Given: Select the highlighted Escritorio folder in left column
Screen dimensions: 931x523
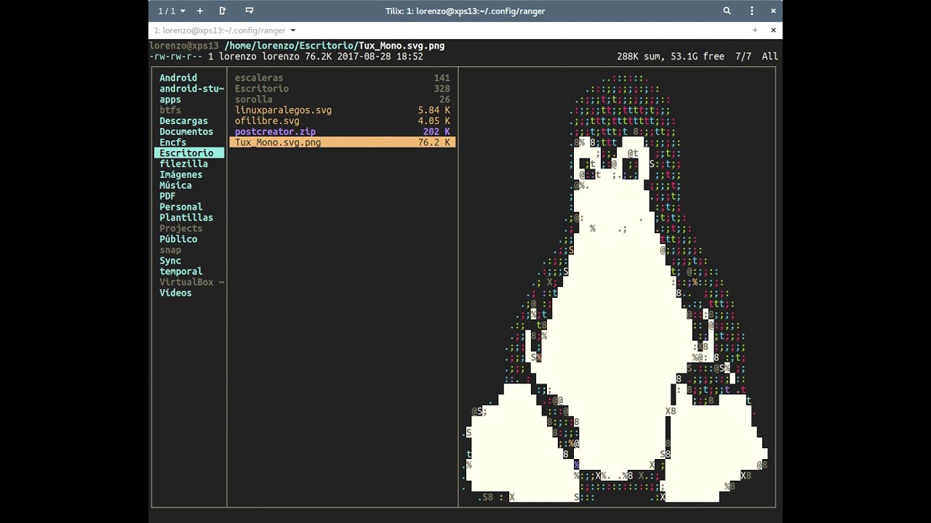Looking at the screenshot, I should click(189, 153).
